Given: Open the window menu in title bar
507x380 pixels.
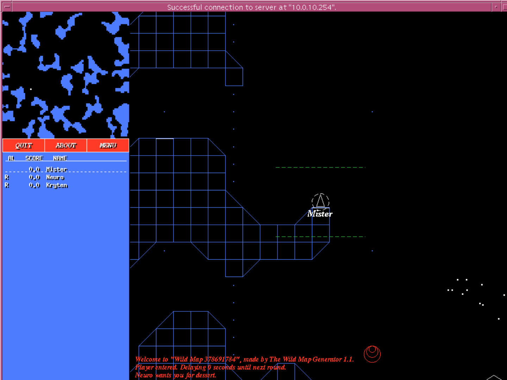Looking at the screenshot, I should (7, 7).
